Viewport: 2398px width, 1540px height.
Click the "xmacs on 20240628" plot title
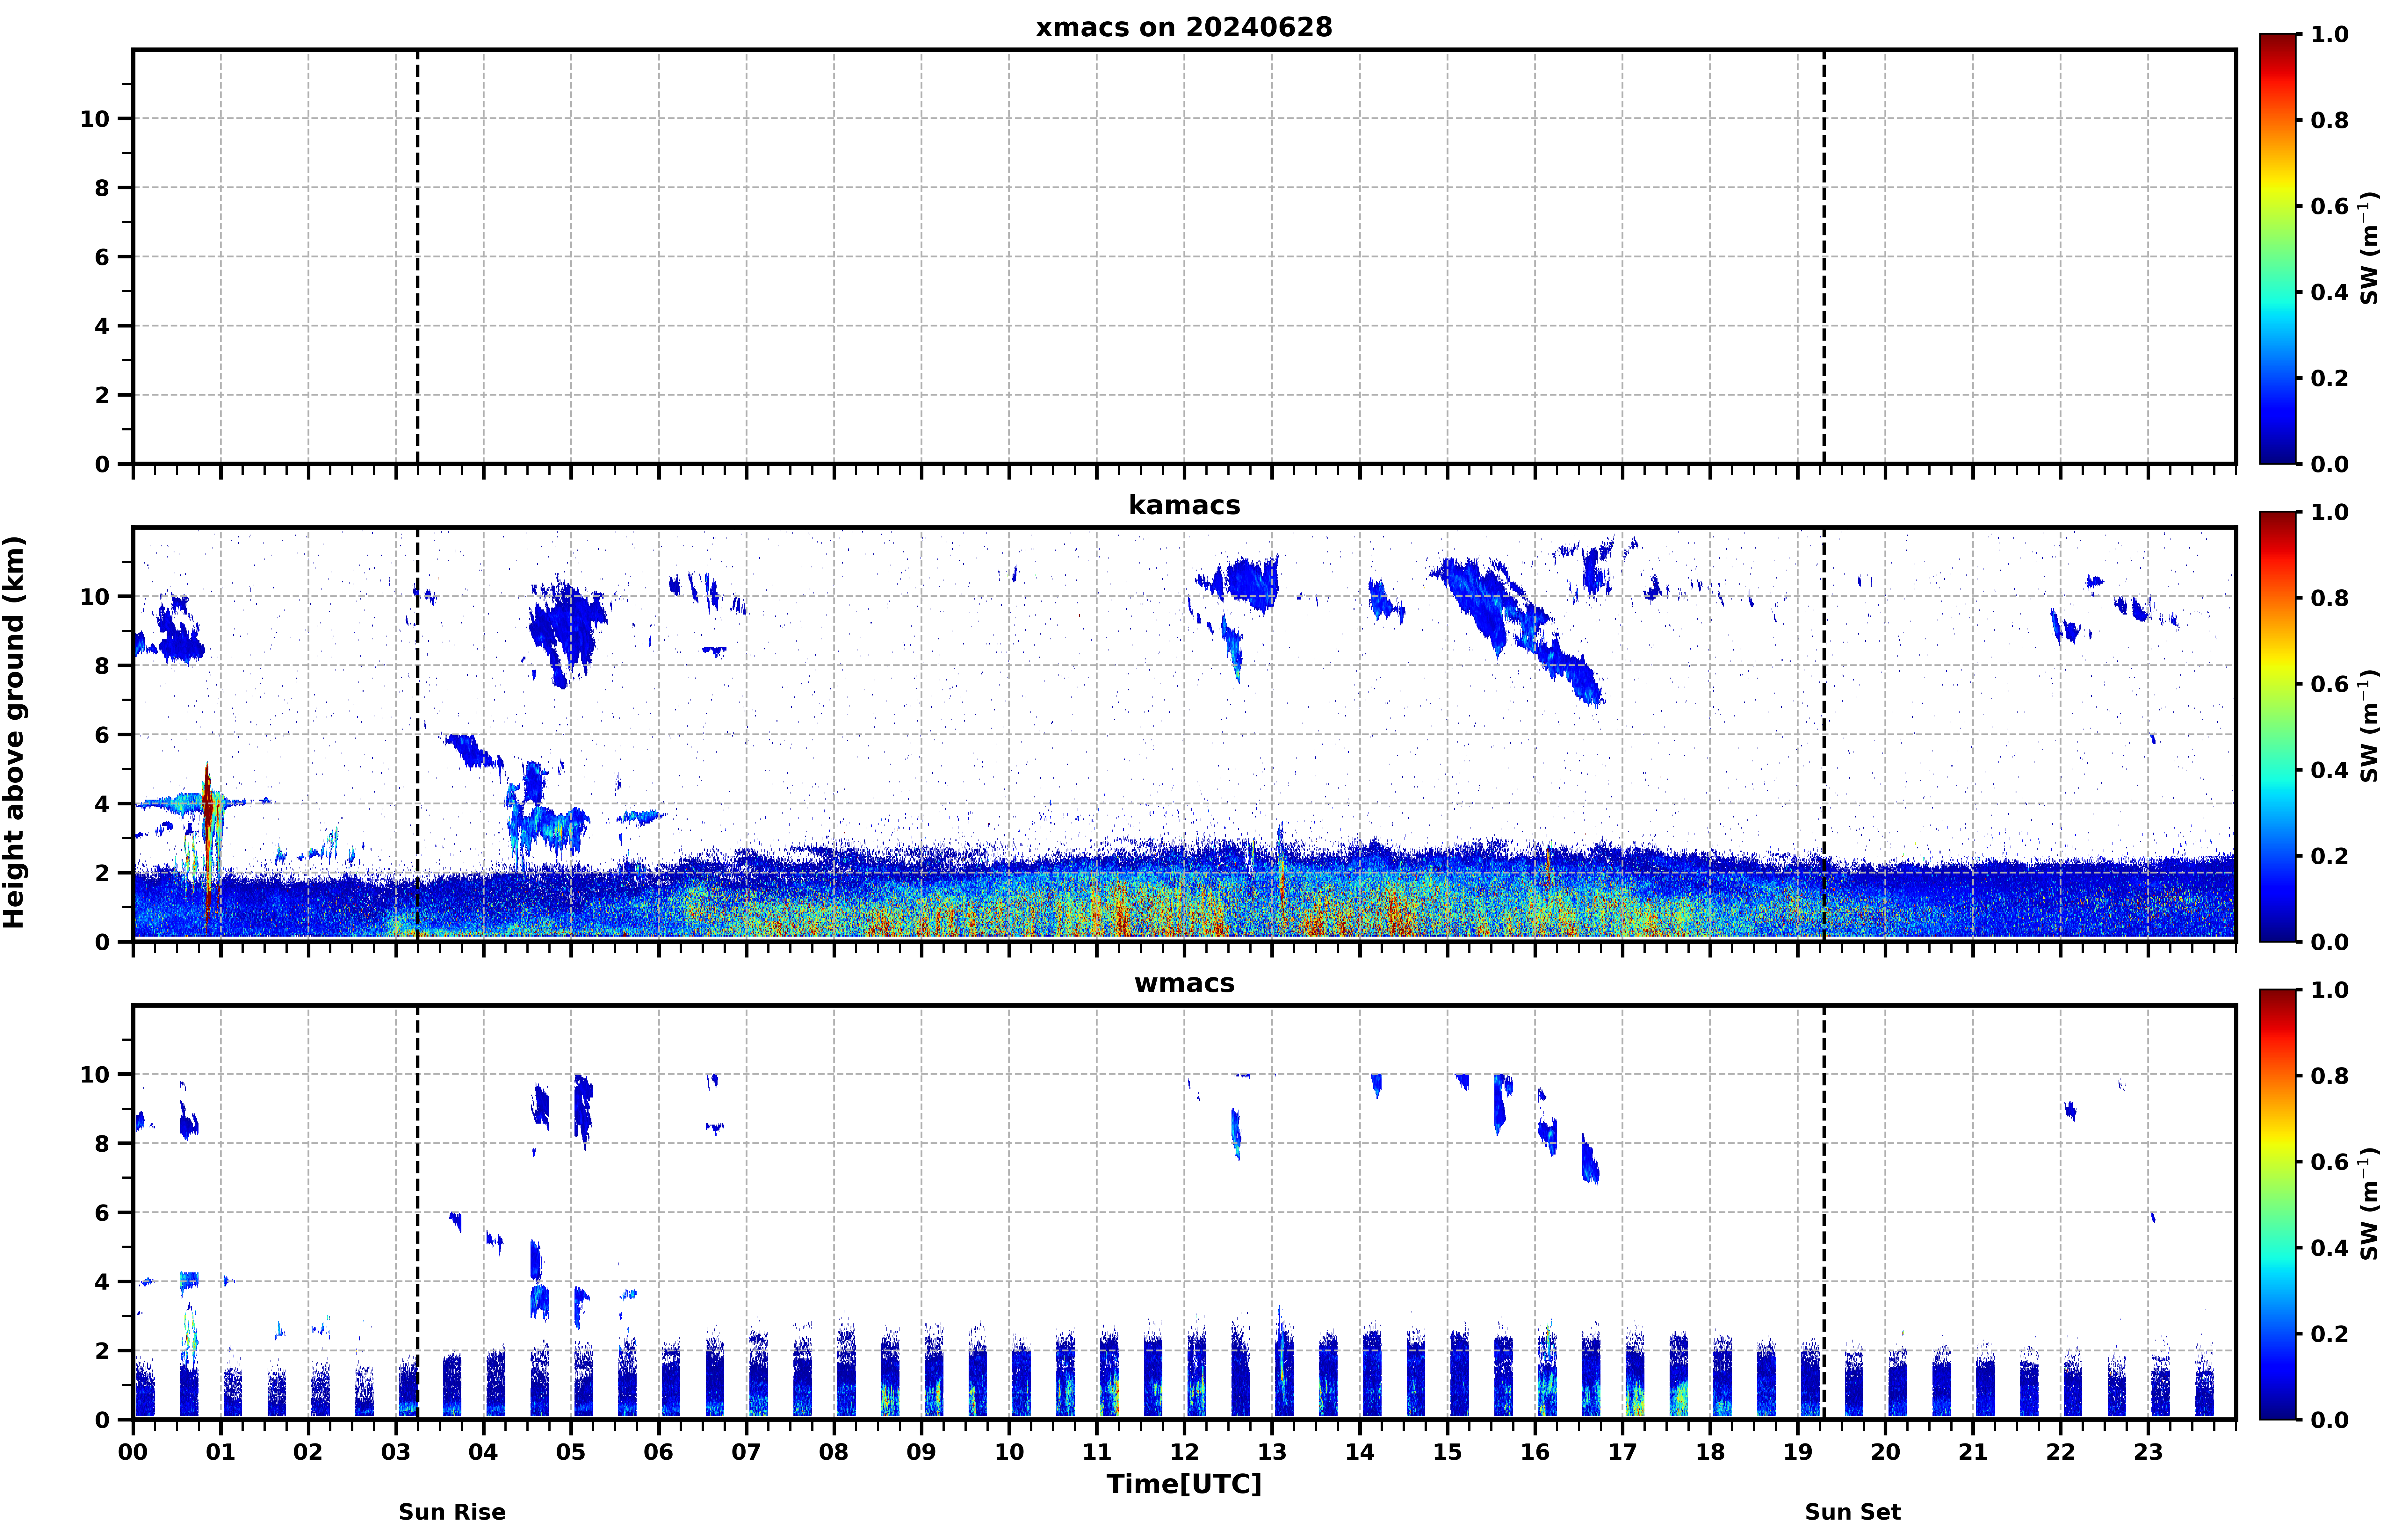click(x=1184, y=27)
